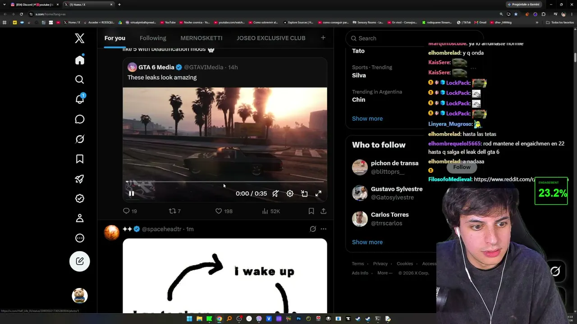Follow pichon de transa

pyautogui.click(x=462, y=167)
